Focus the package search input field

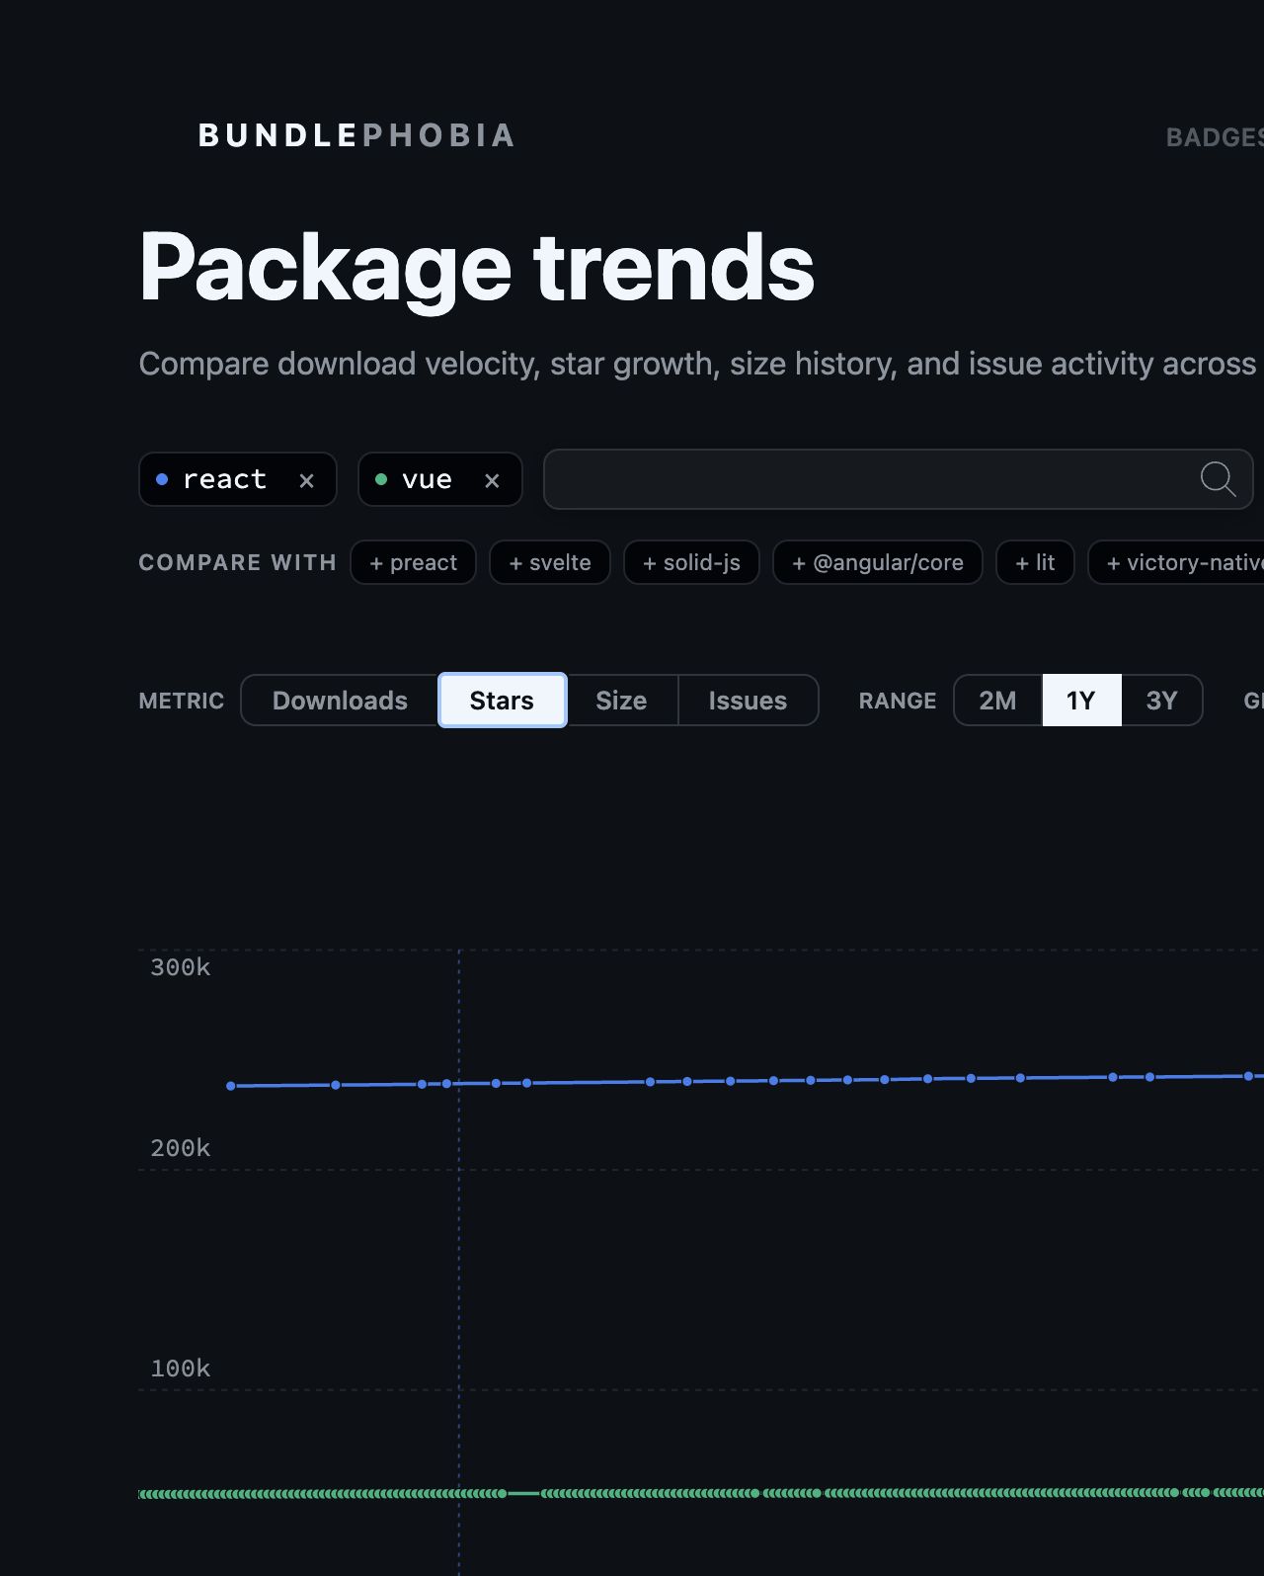coord(898,479)
